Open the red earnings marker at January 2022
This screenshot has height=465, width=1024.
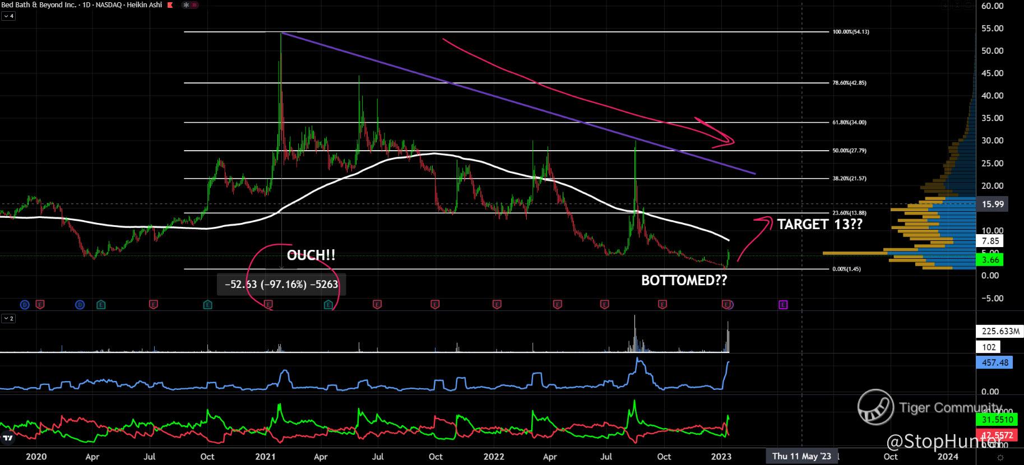pyautogui.click(x=497, y=305)
